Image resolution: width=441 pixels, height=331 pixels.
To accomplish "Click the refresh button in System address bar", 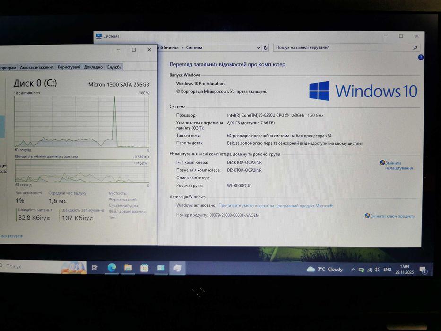I will 266,48.
